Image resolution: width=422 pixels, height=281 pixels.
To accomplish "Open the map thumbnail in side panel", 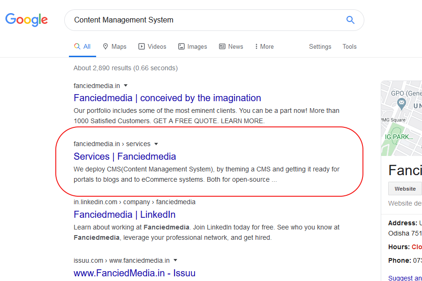I will (x=401, y=118).
